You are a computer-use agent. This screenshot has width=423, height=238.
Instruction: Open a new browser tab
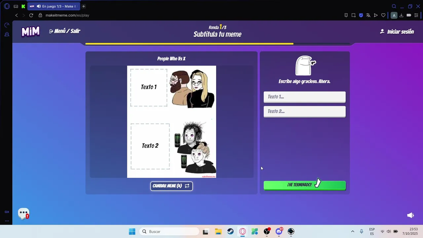tap(84, 6)
